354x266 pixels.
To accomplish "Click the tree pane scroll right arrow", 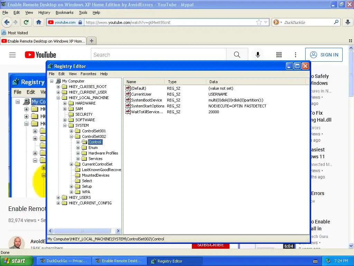I will [x=118, y=231].
